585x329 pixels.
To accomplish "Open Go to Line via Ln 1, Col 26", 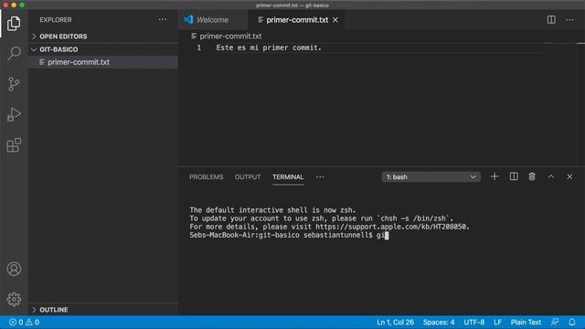I will pyautogui.click(x=395, y=323).
